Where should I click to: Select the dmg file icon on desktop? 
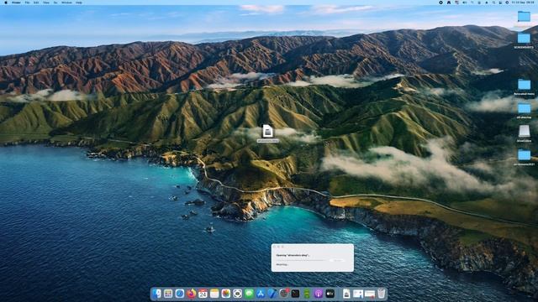click(x=267, y=131)
